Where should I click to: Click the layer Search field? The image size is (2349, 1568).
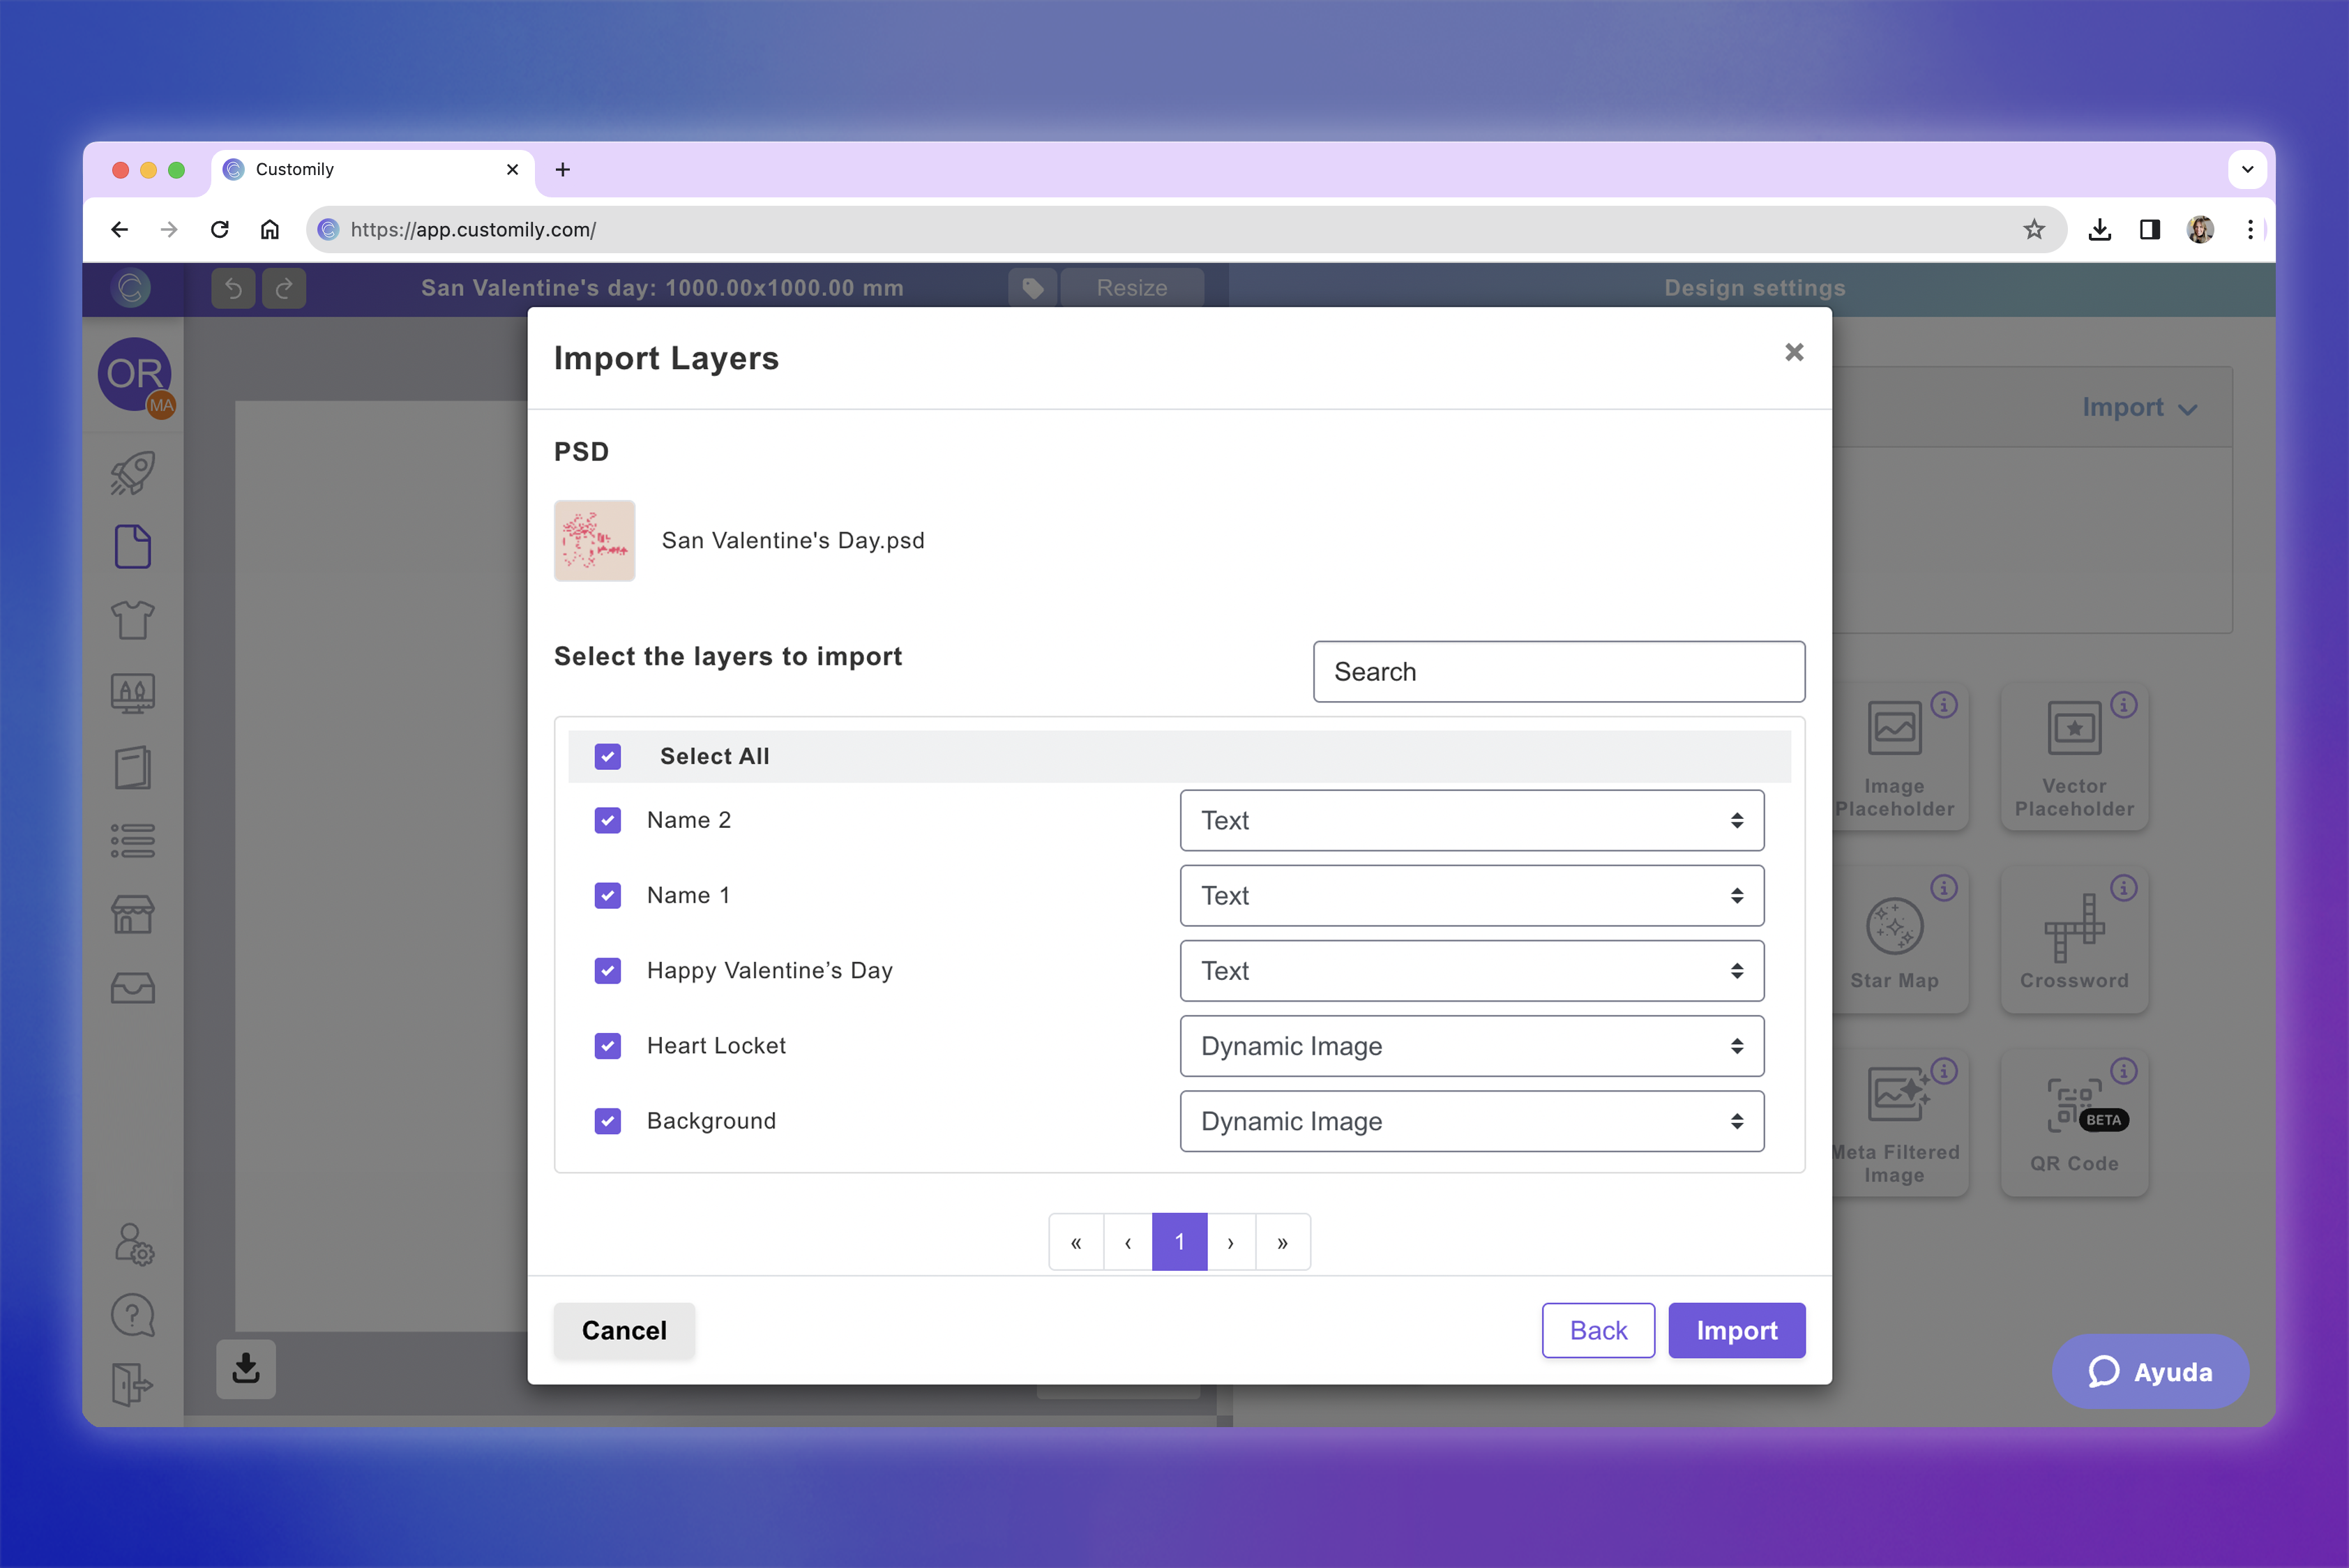(x=1558, y=672)
